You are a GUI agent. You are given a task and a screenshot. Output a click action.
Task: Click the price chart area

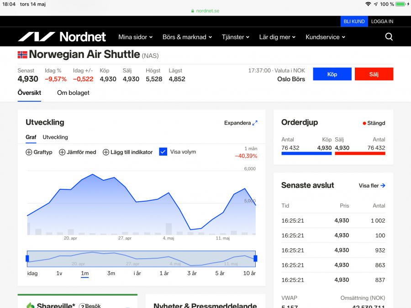[141, 203]
